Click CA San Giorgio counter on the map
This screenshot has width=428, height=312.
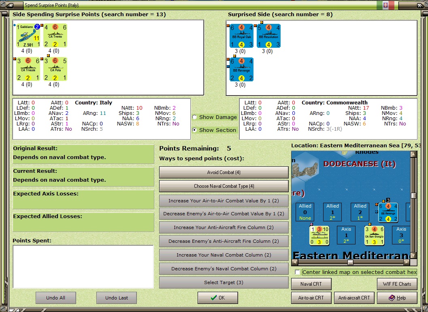(x=375, y=236)
